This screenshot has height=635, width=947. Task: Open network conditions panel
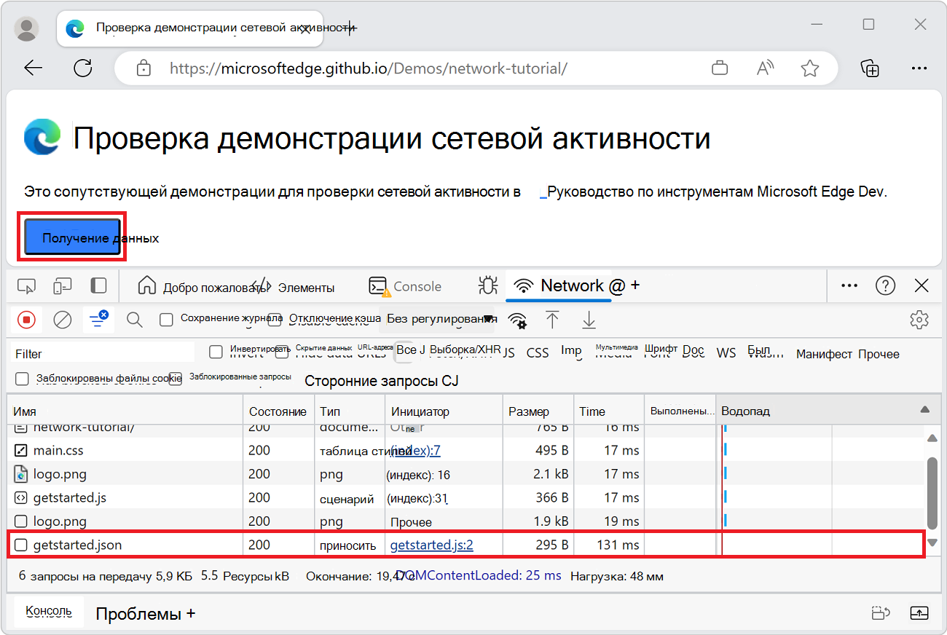[x=518, y=320]
